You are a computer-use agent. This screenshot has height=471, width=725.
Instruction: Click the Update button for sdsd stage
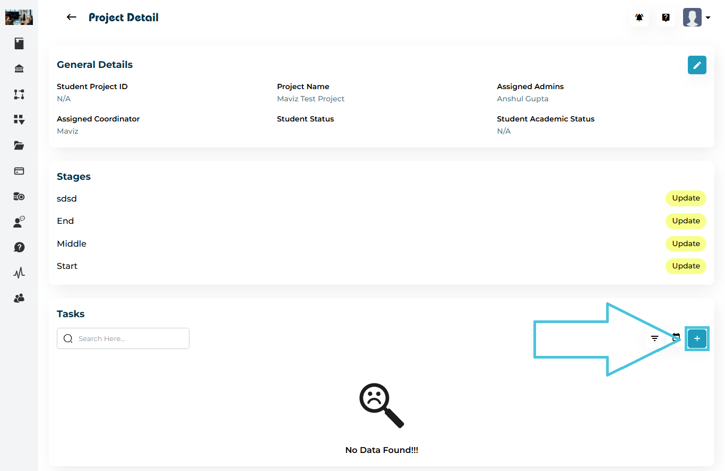(686, 198)
